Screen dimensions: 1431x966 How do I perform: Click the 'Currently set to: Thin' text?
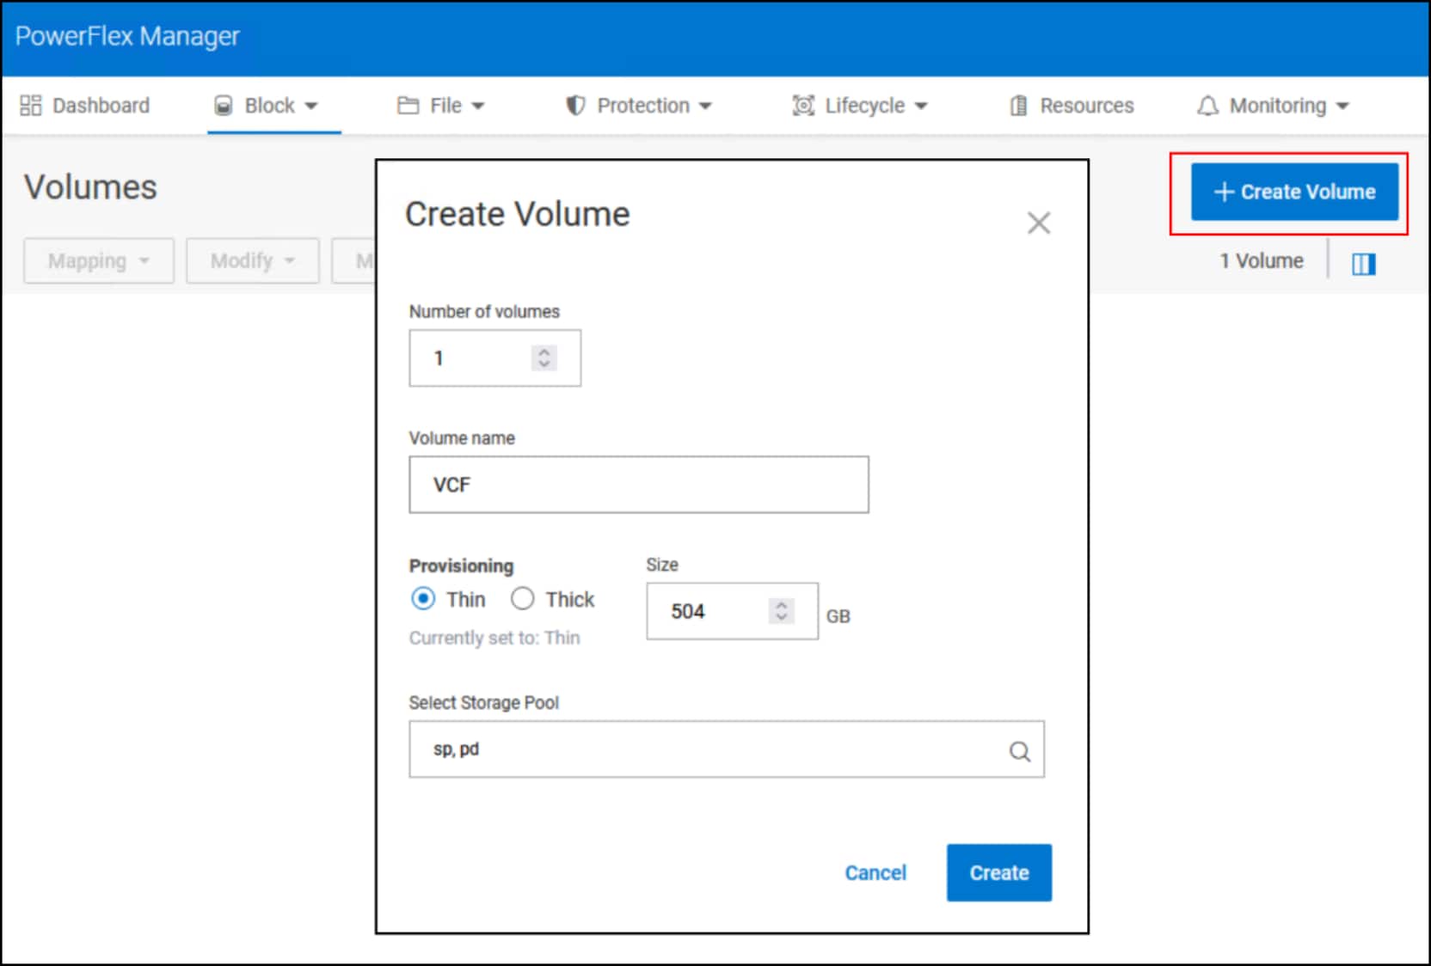pyautogui.click(x=494, y=638)
